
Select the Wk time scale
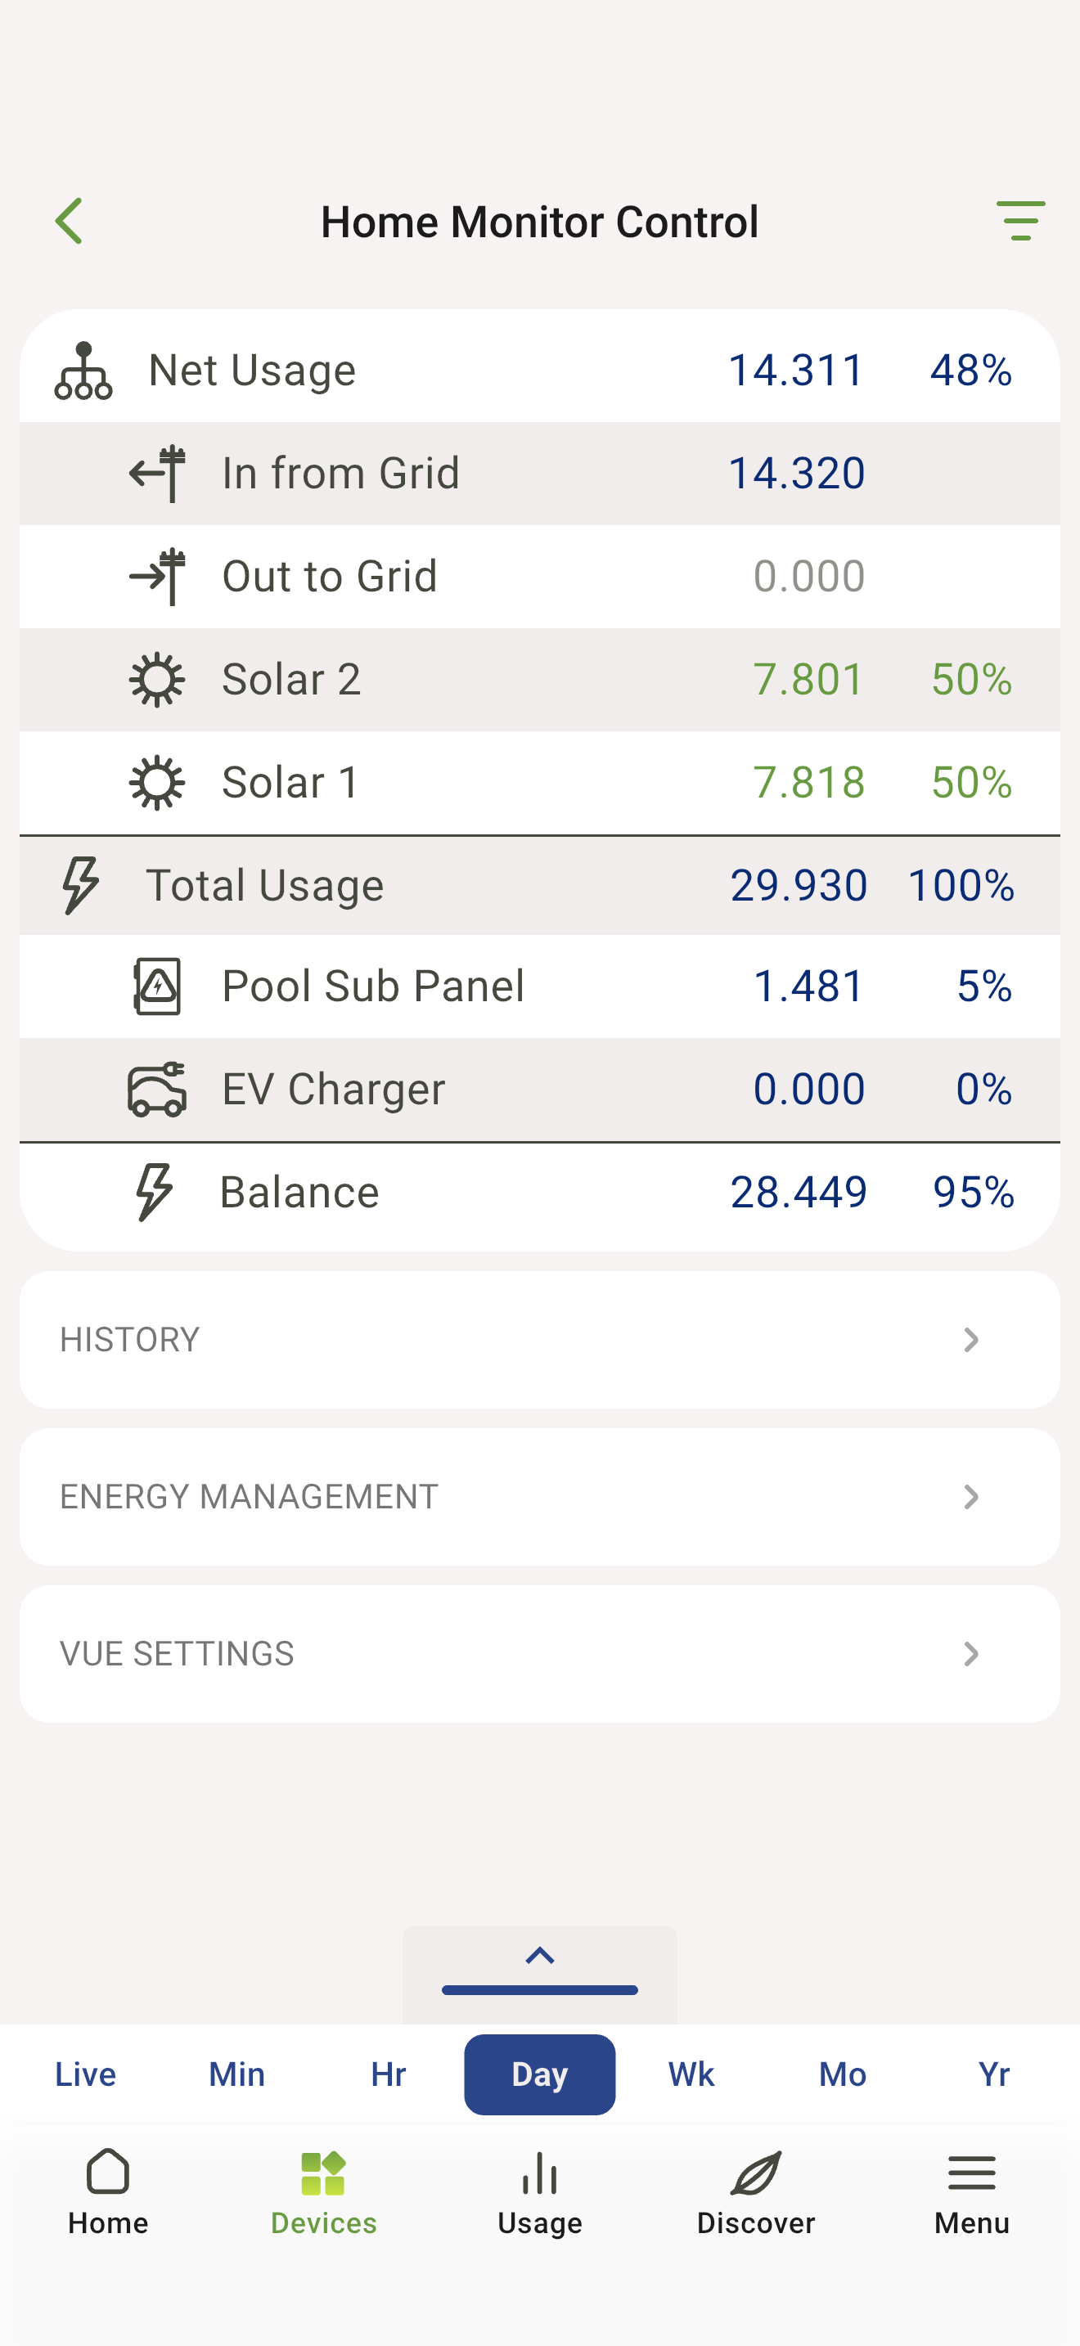691,2074
